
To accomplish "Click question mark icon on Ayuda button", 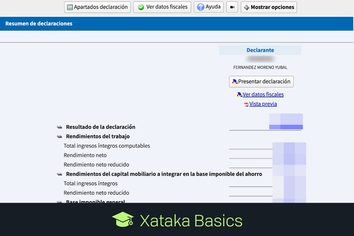I will tap(201, 7).
